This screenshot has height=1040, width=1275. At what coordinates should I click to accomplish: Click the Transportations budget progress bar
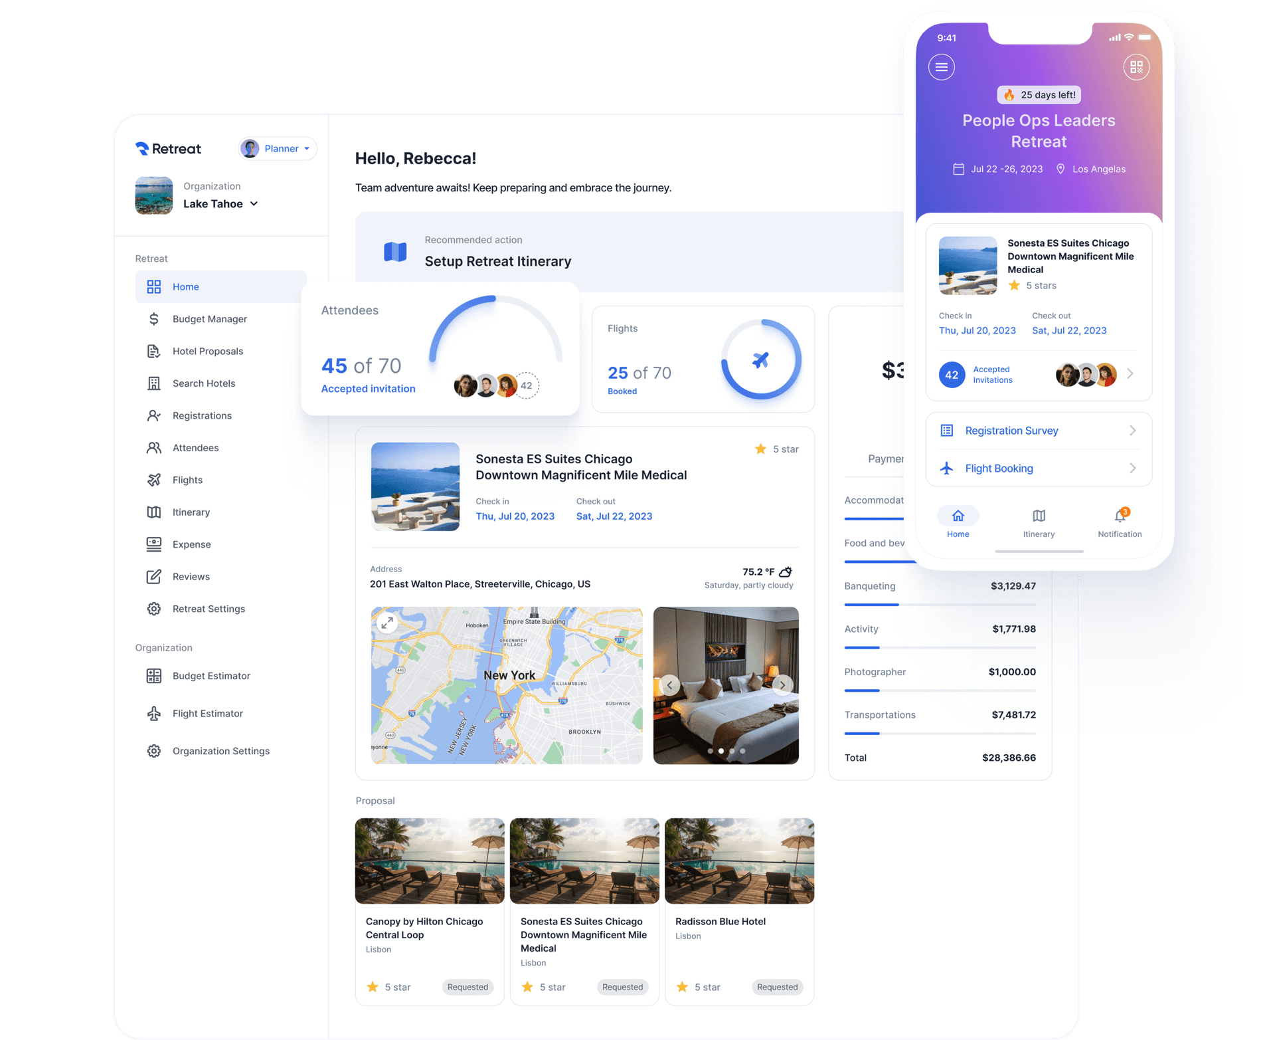click(x=940, y=734)
